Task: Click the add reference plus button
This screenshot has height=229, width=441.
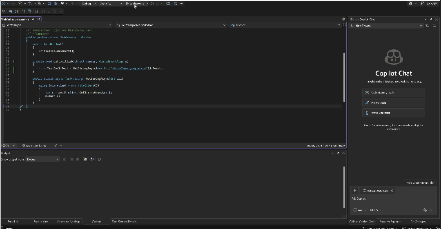Action: point(355,191)
